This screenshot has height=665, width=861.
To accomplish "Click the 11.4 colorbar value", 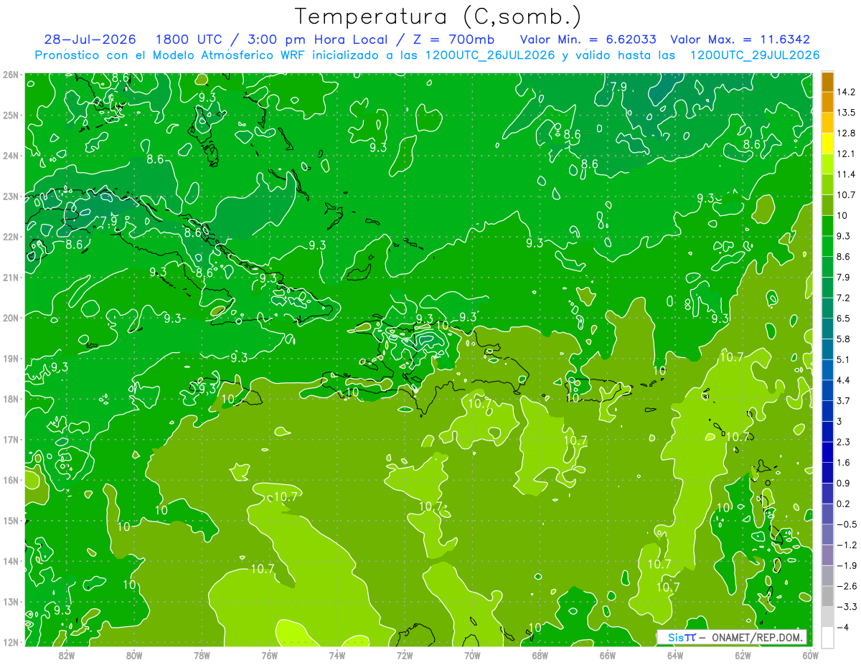I will point(845,174).
